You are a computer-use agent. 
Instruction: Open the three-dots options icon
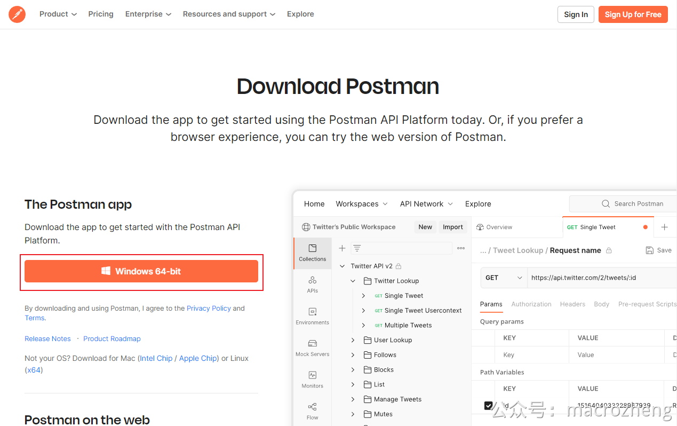(461, 248)
